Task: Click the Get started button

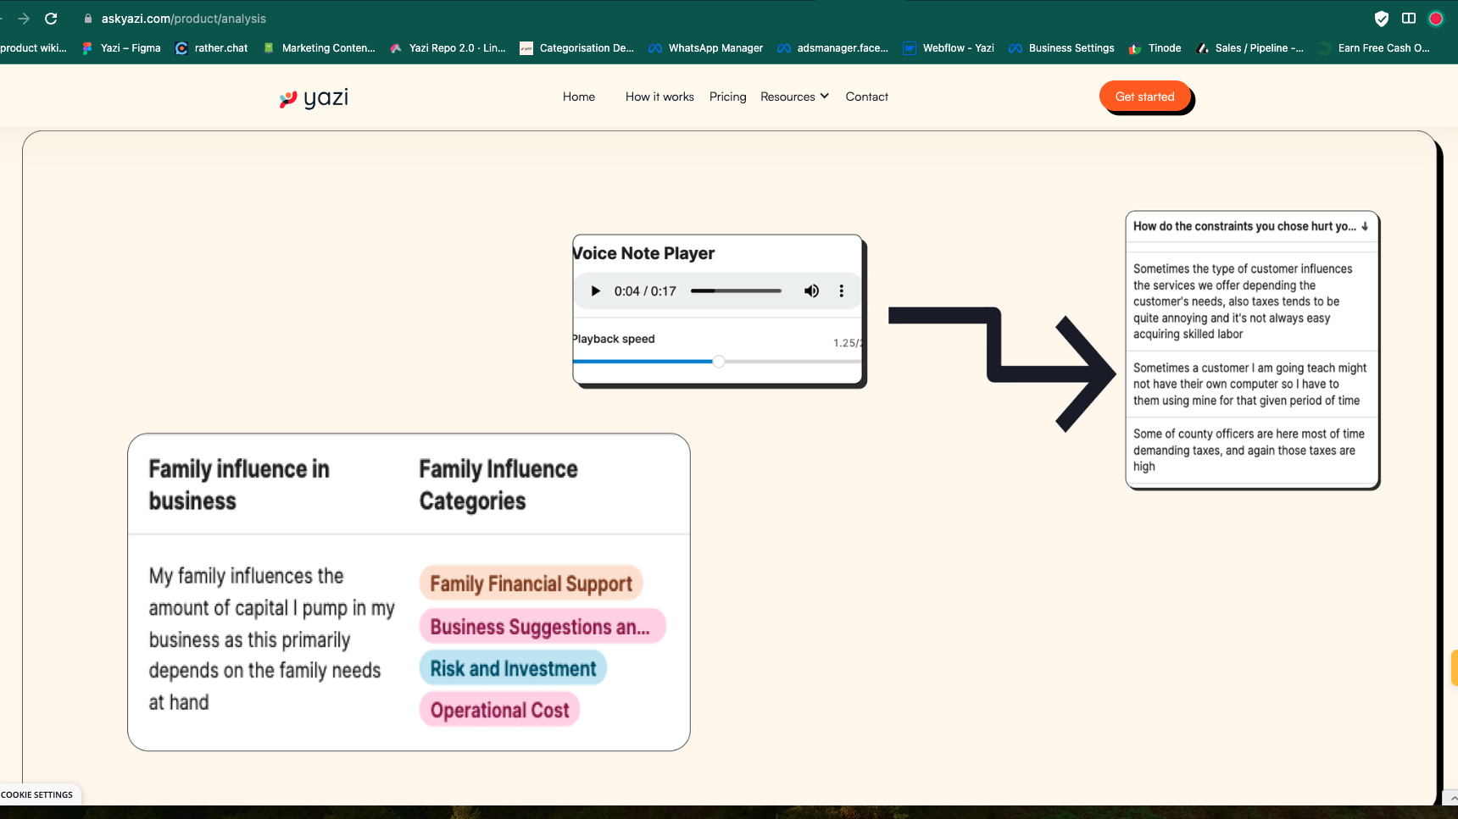Action: 1145,97
